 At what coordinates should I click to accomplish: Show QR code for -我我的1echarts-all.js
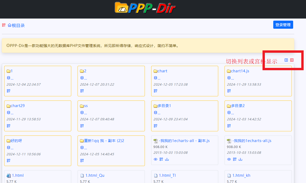pyautogui.click(x=235, y=159)
